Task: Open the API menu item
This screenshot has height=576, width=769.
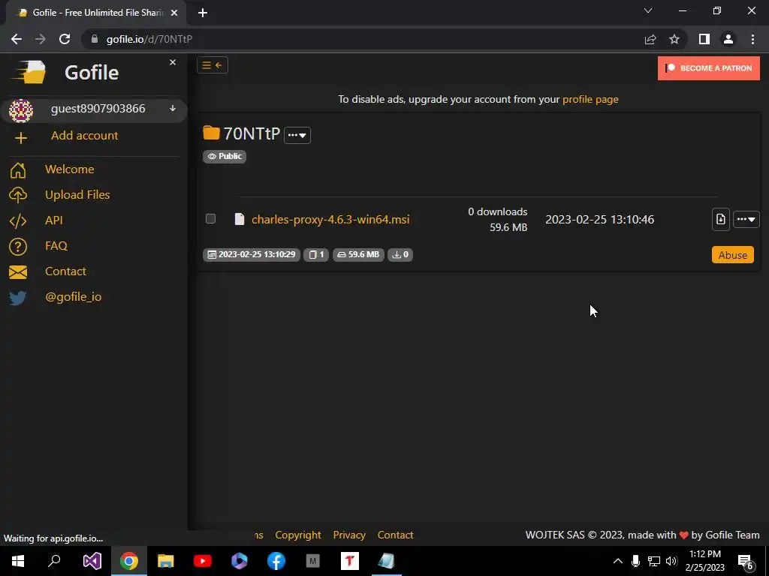Action: tap(54, 220)
